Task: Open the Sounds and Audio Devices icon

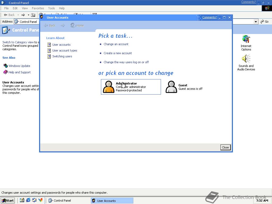Action: point(246,63)
